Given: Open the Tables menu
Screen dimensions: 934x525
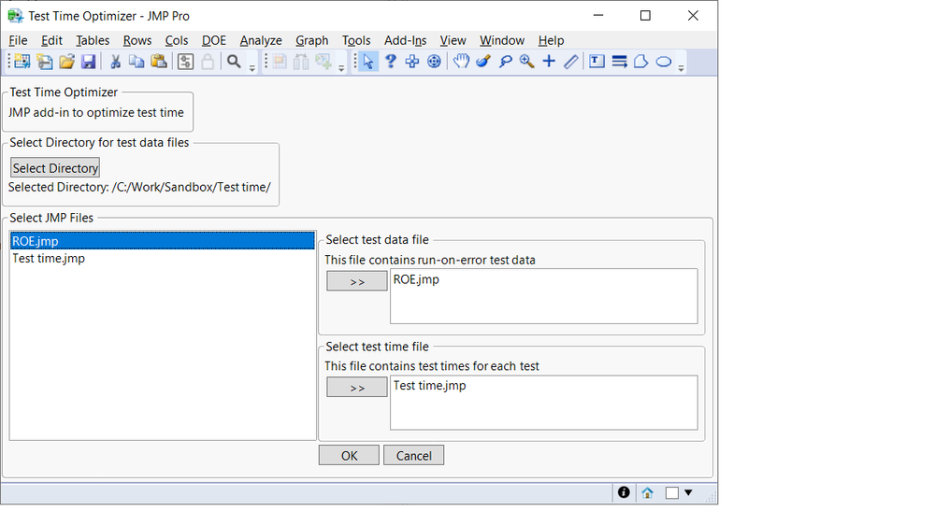Looking at the screenshot, I should 93,40.
